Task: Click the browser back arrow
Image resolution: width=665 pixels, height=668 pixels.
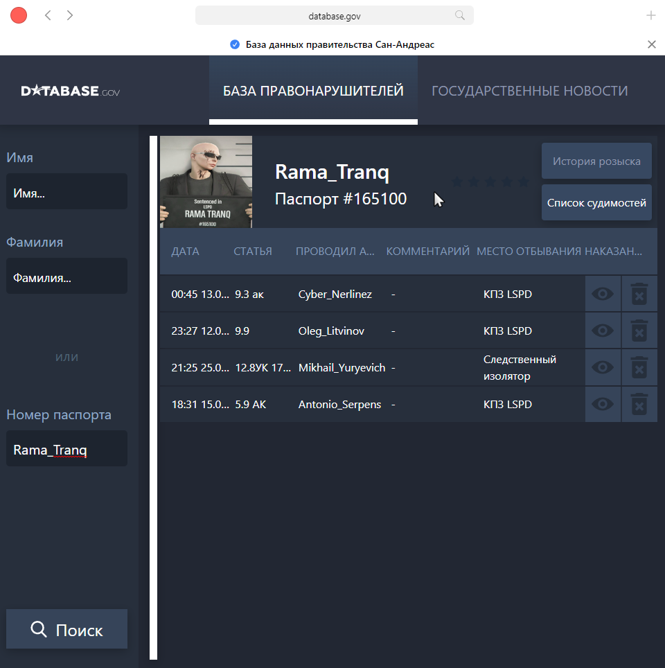Action: pyautogui.click(x=48, y=15)
